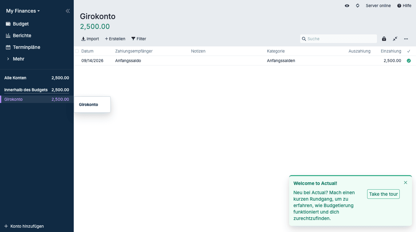The height and width of the screenshot is (232, 416).
Task: Open the Budget page
Action: pyautogui.click(x=37, y=24)
